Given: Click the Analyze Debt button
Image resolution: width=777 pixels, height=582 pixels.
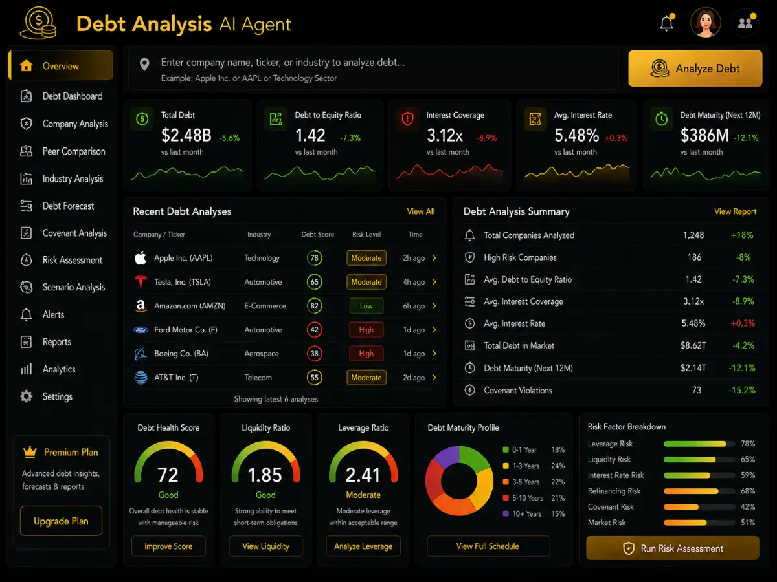Looking at the screenshot, I should 695,69.
